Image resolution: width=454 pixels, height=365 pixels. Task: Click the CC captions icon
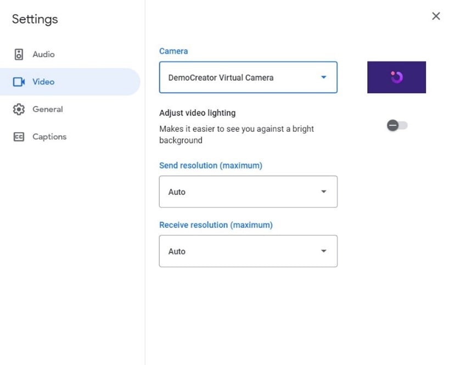click(x=19, y=137)
